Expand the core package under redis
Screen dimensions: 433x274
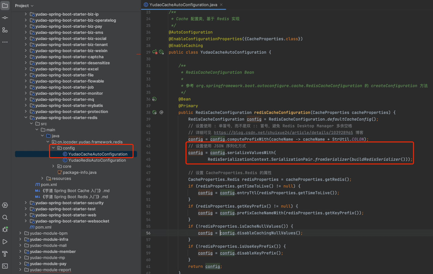click(53, 166)
